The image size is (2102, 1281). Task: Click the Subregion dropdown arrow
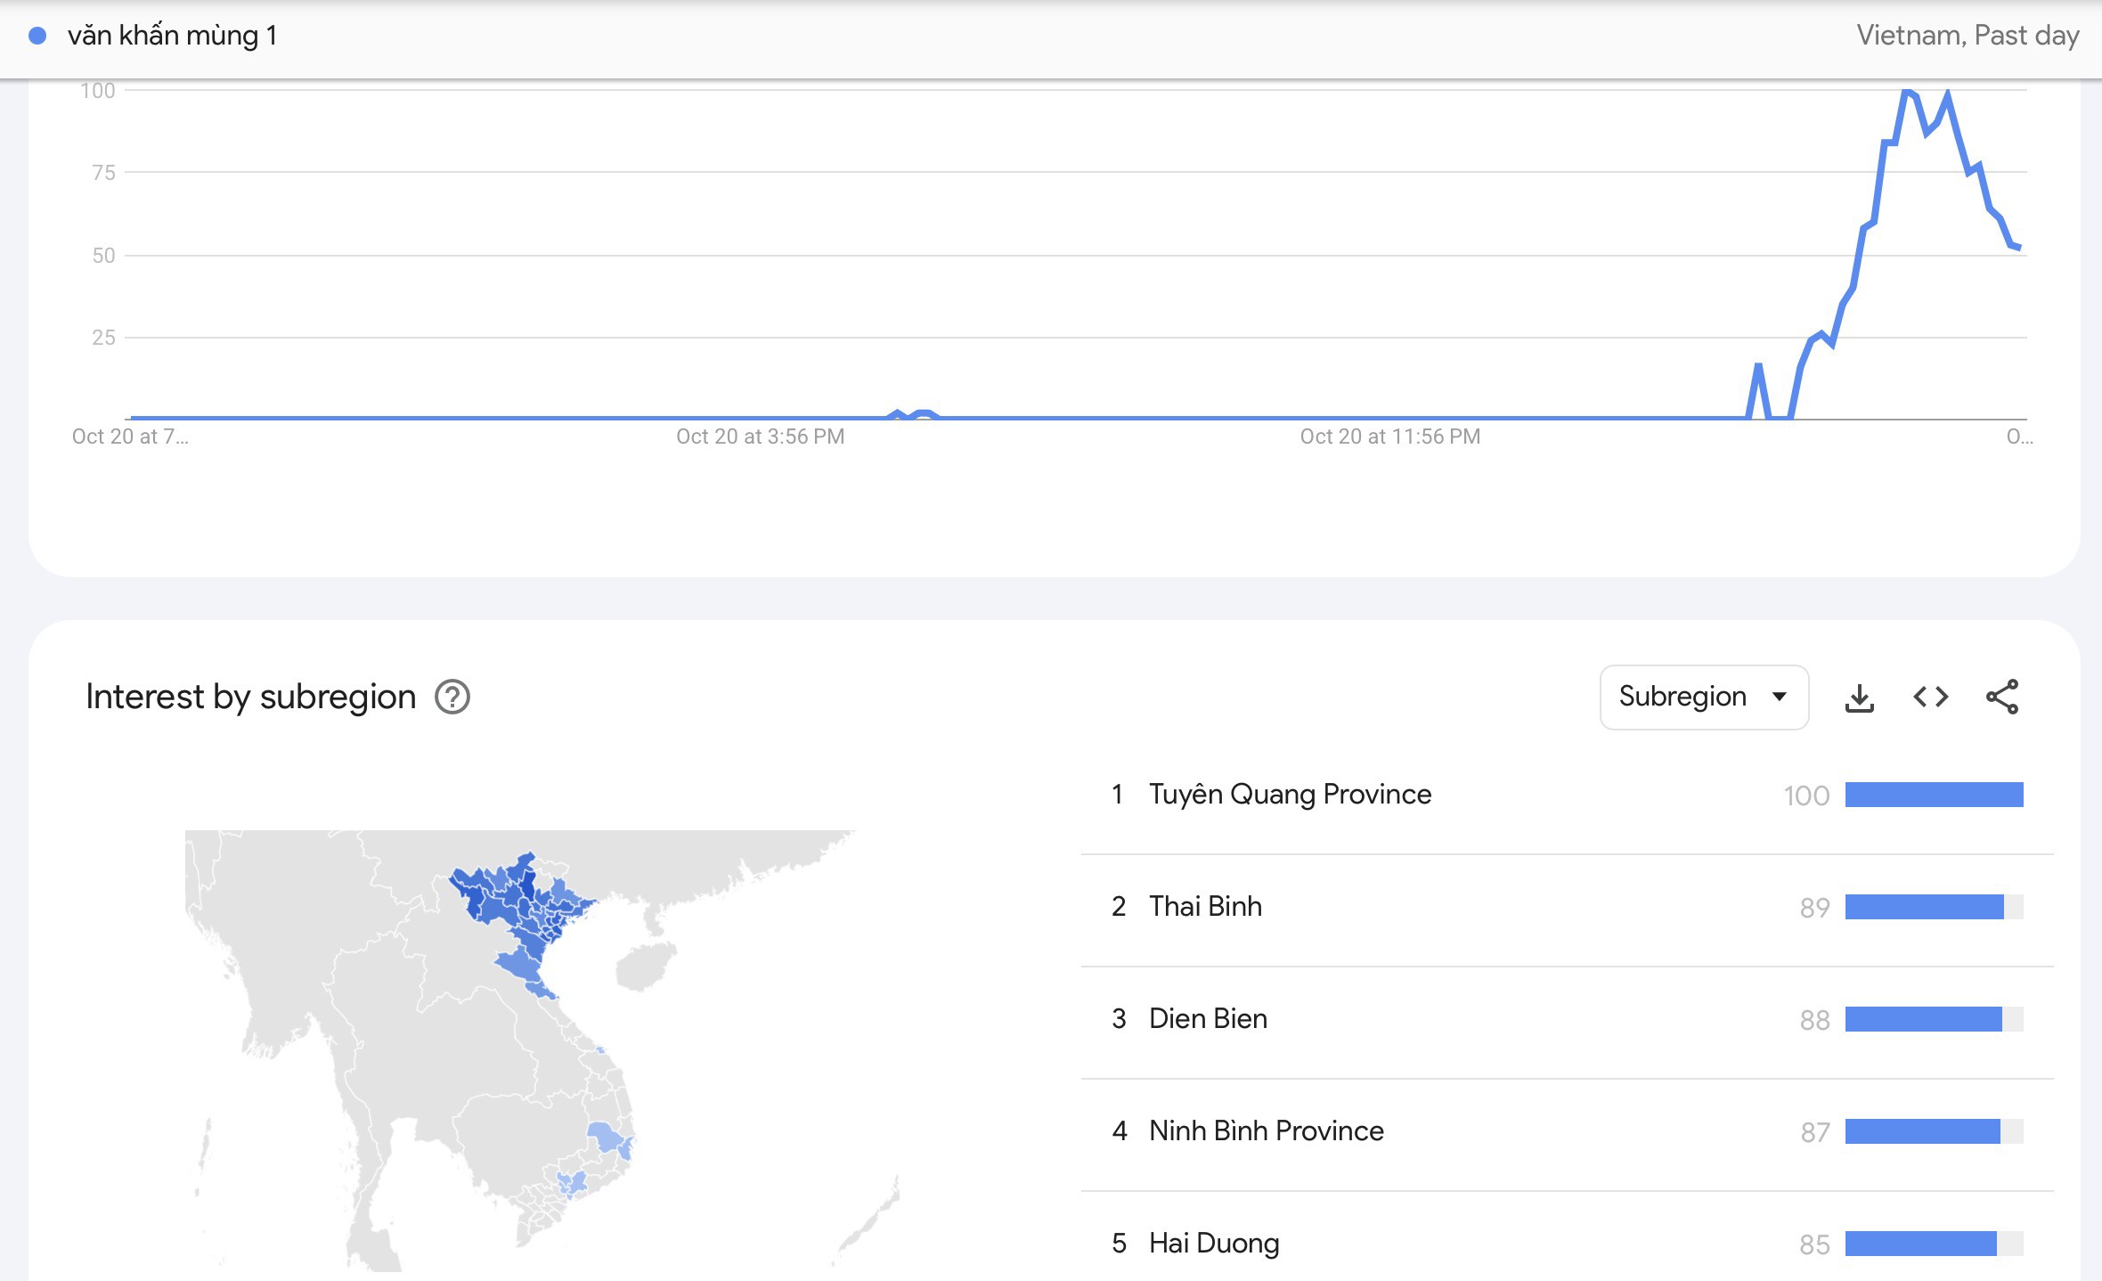(1780, 698)
